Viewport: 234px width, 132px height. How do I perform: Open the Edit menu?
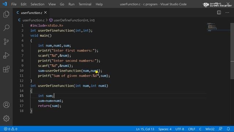[23, 4]
